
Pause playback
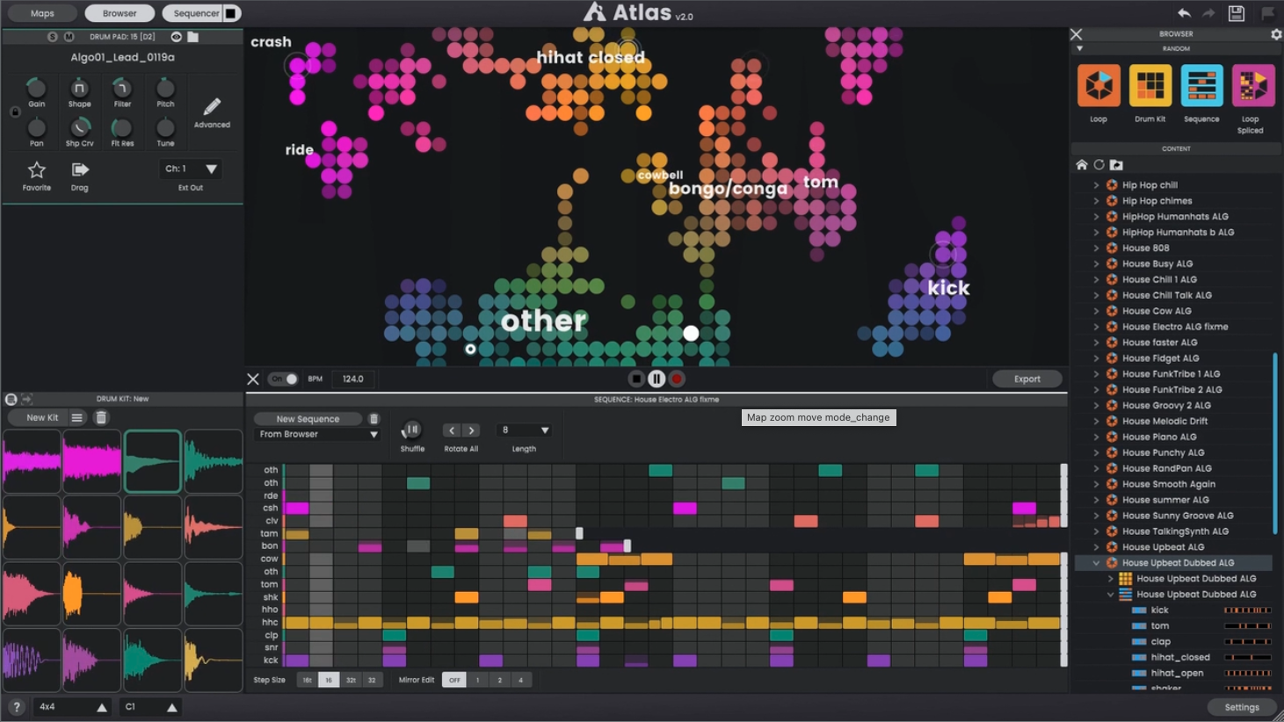click(657, 379)
